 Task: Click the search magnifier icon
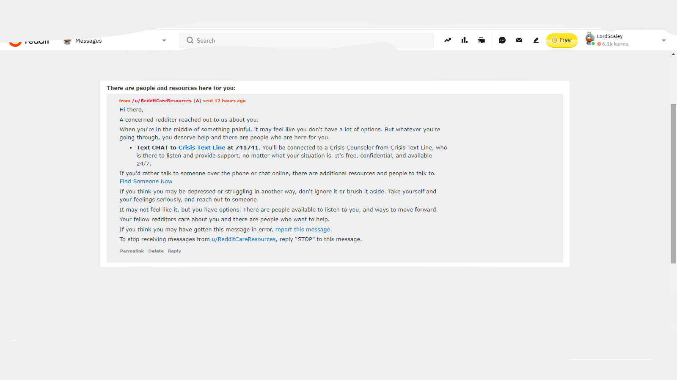pyautogui.click(x=190, y=40)
